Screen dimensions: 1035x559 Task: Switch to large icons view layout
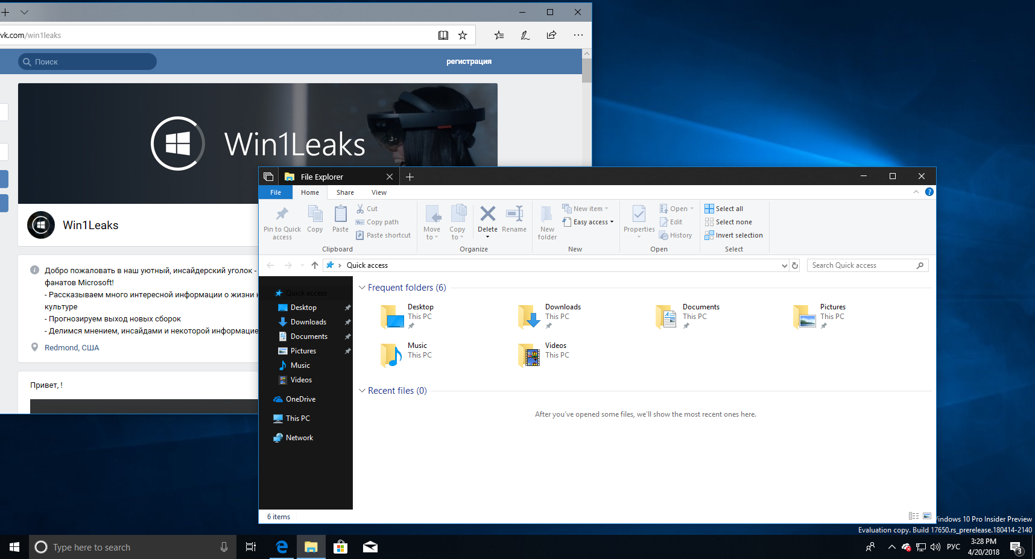pyautogui.click(x=927, y=516)
